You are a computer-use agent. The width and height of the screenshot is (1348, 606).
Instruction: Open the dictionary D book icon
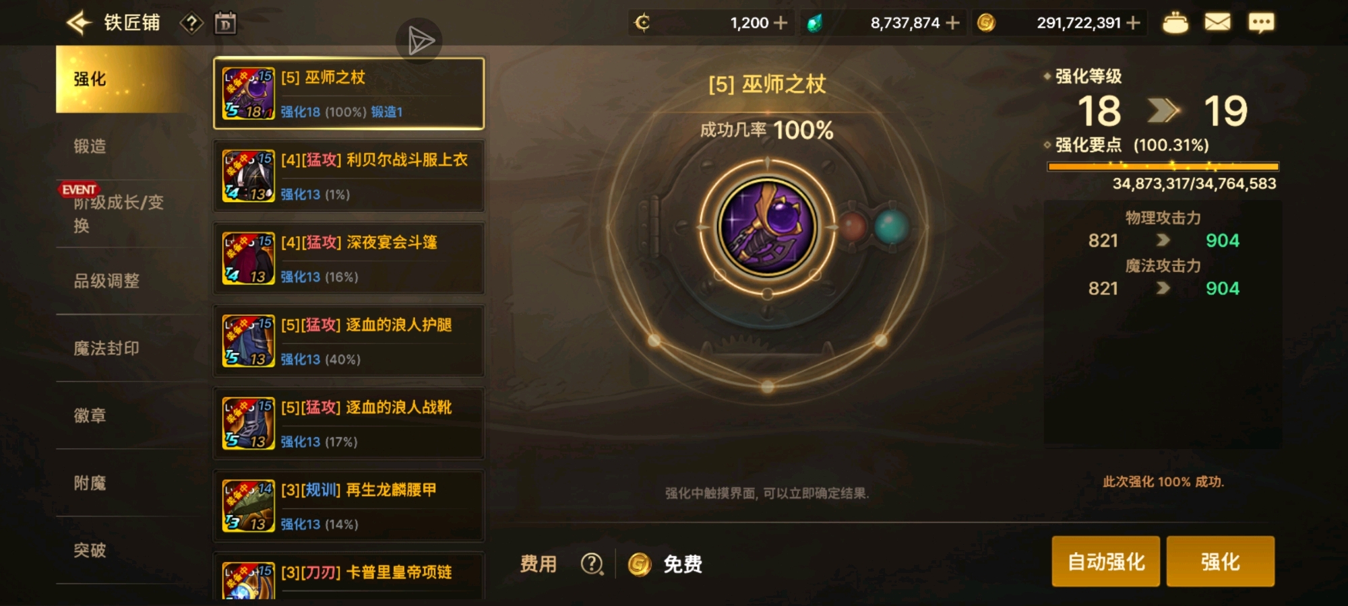coord(226,24)
